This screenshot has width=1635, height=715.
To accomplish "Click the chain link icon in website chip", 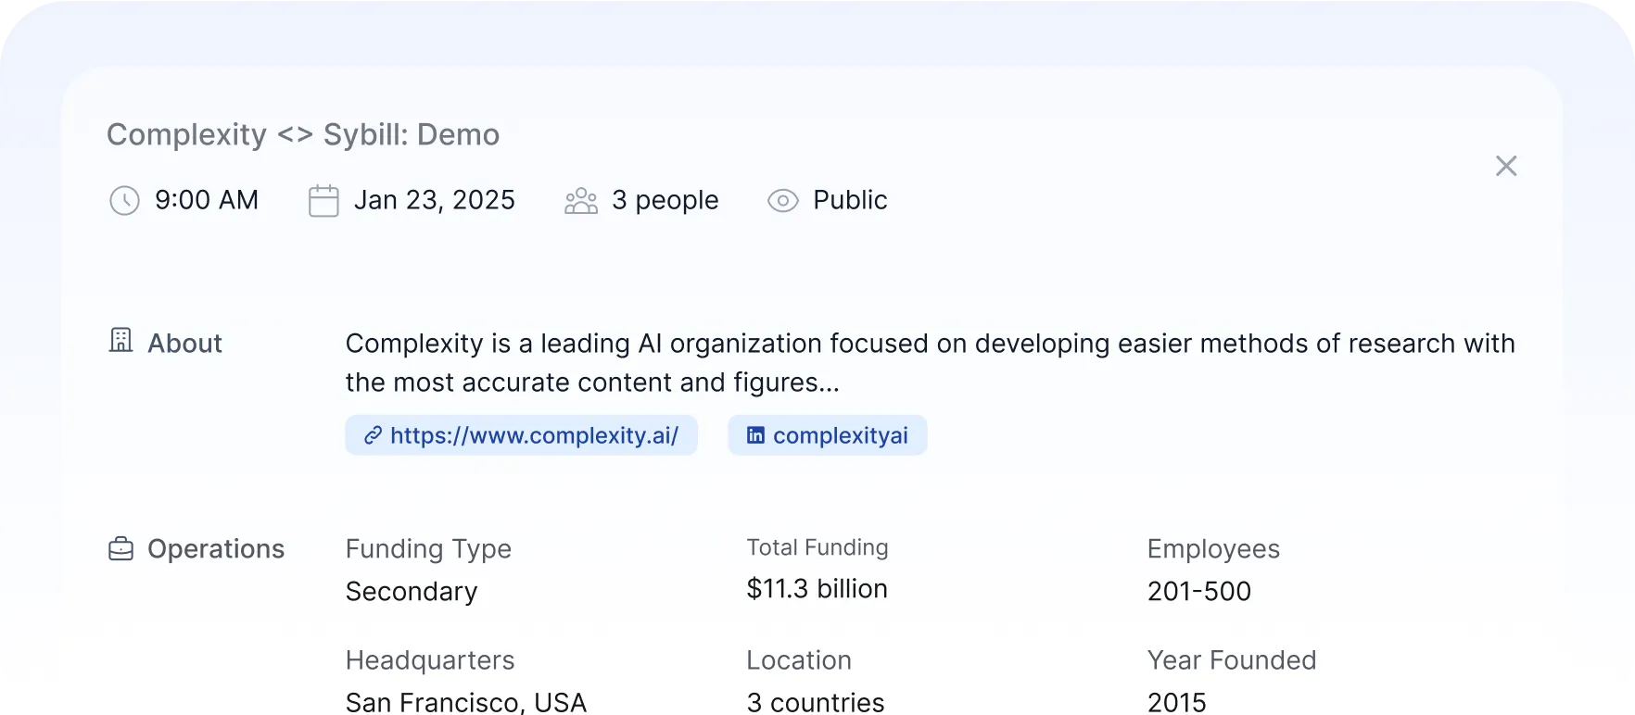I will click(x=373, y=435).
